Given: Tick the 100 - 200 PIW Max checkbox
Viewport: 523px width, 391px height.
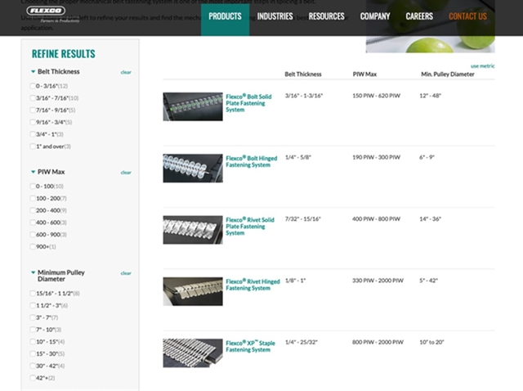Looking at the screenshot, I should tap(33, 198).
